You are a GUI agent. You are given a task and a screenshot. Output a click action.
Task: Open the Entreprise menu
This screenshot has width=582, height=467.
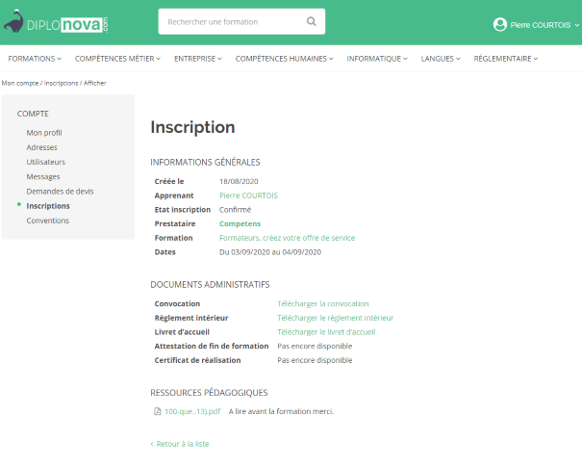197,59
